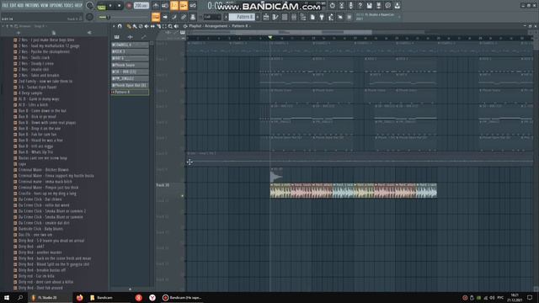Click the question mark help icon
This screenshot has height=303, width=539.
pyautogui.click(x=360, y=6)
